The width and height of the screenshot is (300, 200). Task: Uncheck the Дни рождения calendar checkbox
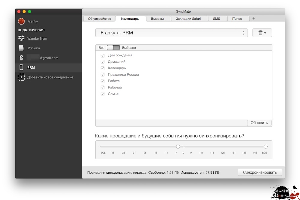pyautogui.click(x=103, y=55)
